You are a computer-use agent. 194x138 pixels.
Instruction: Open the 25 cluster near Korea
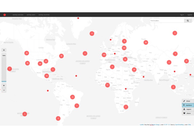click(186, 61)
